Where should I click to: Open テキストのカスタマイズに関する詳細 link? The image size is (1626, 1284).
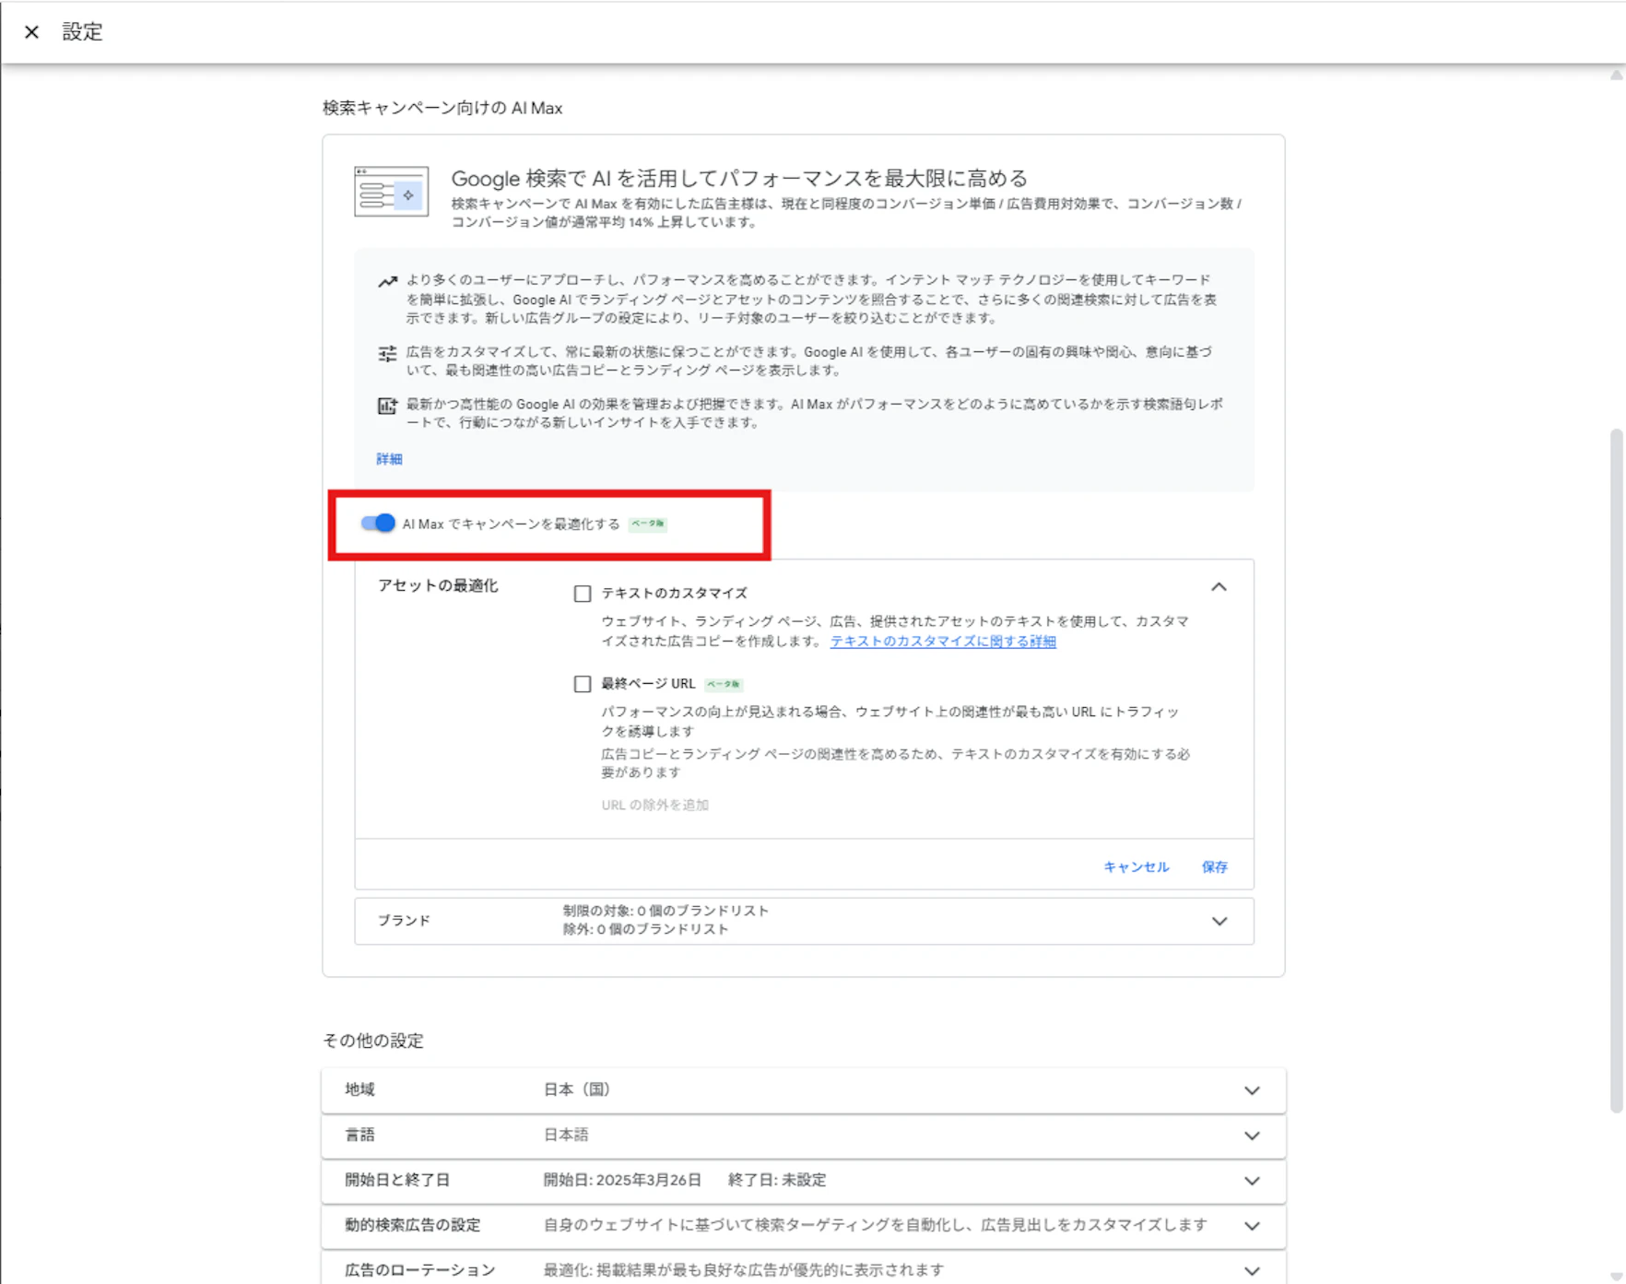[x=943, y=642]
